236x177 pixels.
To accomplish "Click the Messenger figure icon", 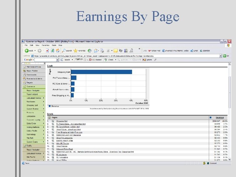I will [131, 51].
